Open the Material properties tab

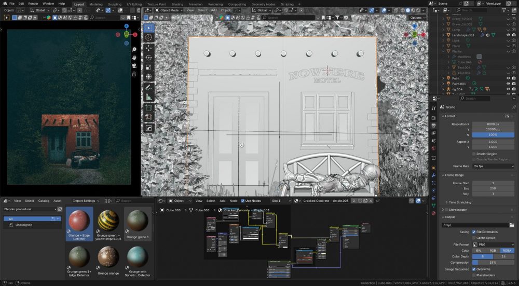pos(433,213)
